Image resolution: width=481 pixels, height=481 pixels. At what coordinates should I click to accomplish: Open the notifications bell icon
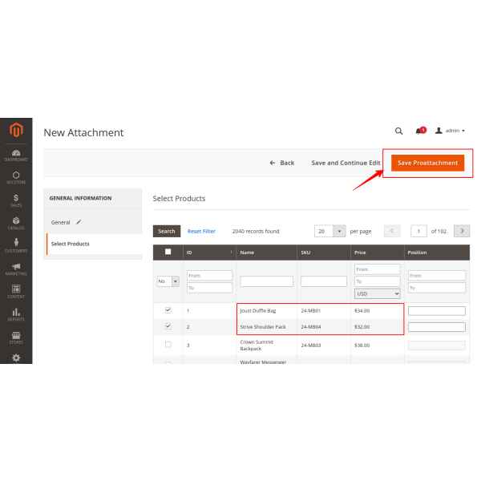tap(418, 131)
